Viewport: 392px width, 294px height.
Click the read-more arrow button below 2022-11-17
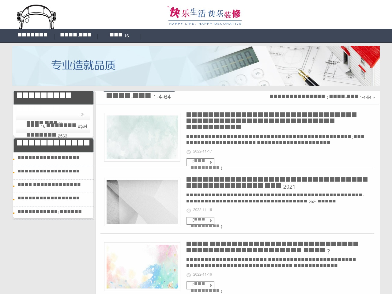201,162
